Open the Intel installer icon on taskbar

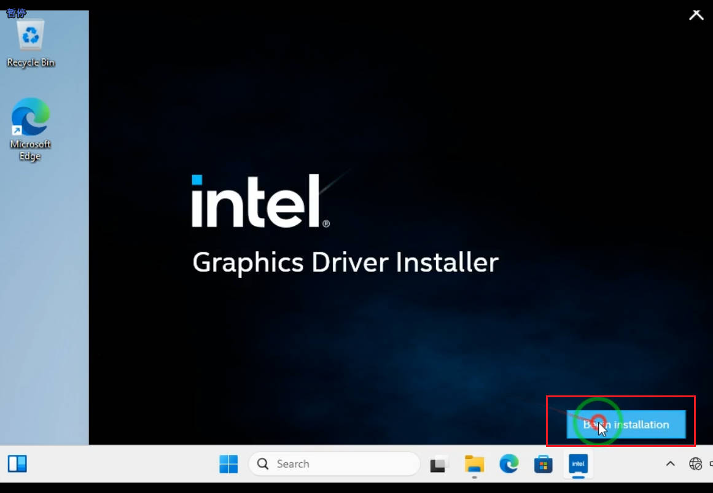pyautogui.click(x=577, y=464)
